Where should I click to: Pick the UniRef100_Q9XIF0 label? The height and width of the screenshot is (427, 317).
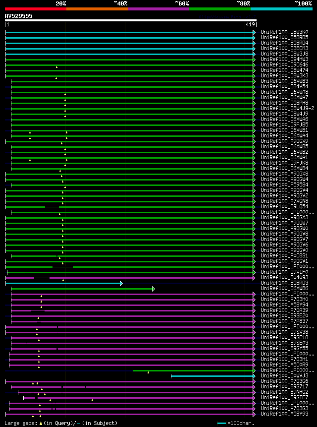(x=284, y=272)
